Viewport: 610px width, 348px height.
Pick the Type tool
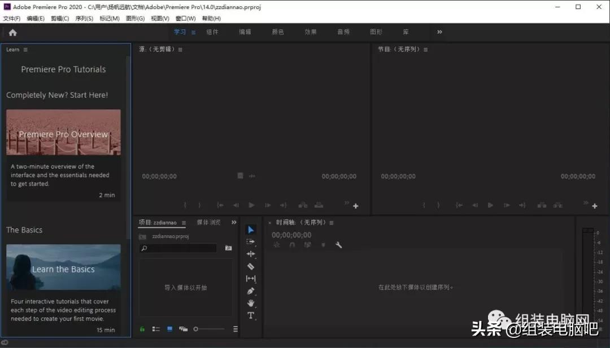pyautogui.click(x=251, y=315)
